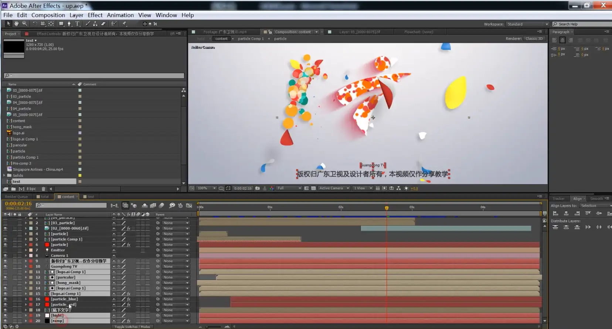The width and height of the screenshot is (612, 329).
Task: Open the Active Camera view dropdown
Action: [334, 188]
